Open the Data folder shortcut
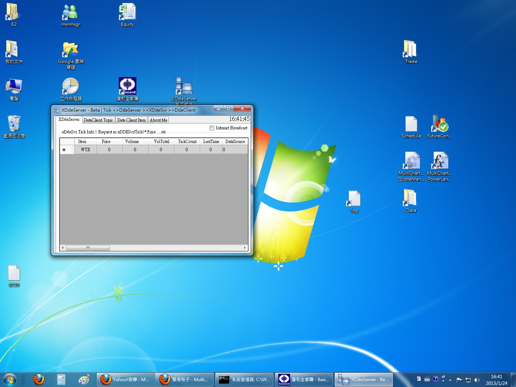The height and width of the screenshot is (387, 516). click(x=411, y=201)
